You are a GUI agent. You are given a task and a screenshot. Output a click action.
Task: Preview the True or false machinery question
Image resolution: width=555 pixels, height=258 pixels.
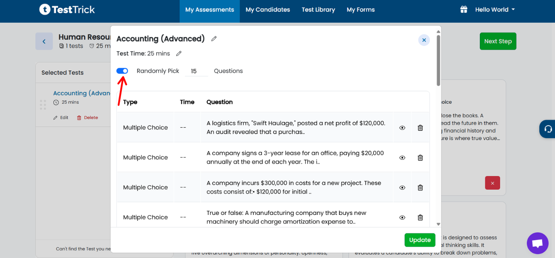[x=402, y=217]
